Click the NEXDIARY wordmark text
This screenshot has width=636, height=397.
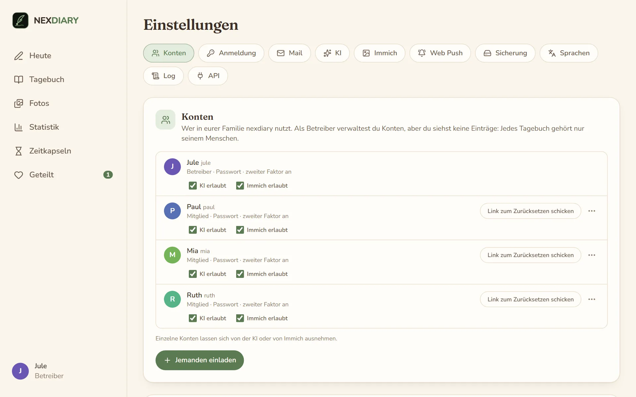(56, 21)
